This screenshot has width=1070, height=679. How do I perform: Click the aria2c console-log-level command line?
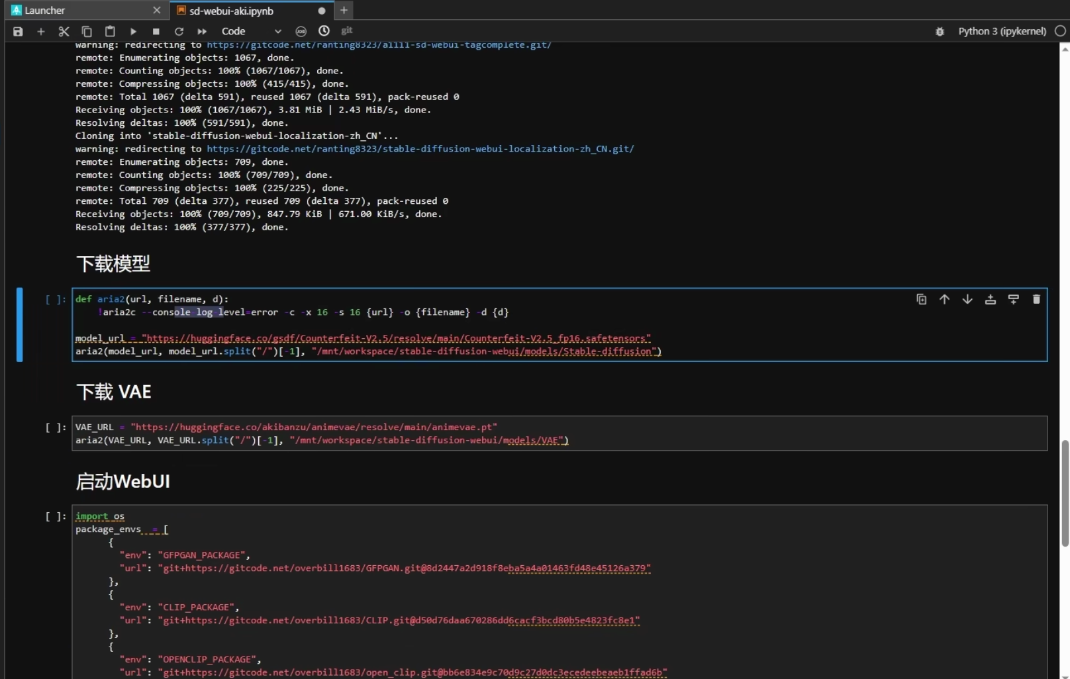303,312
